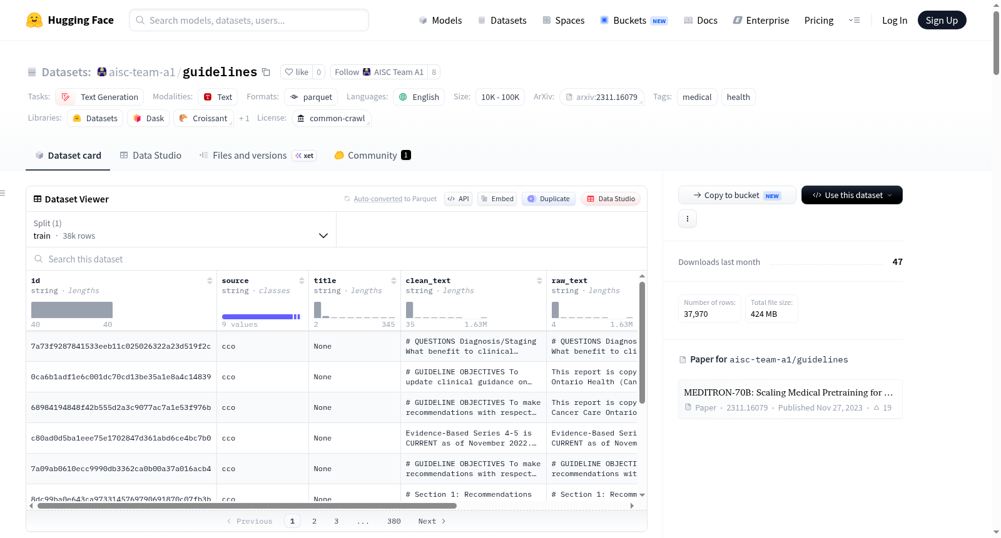Follow AISC Team A1
The width and height of the screenshot is (1001, 538).
click(x=379, y=72)
